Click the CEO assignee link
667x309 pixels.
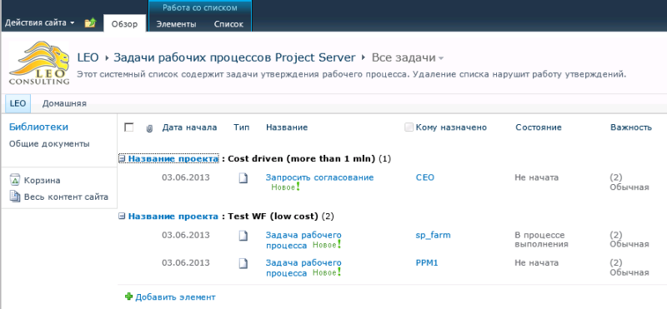pos(425,177)
